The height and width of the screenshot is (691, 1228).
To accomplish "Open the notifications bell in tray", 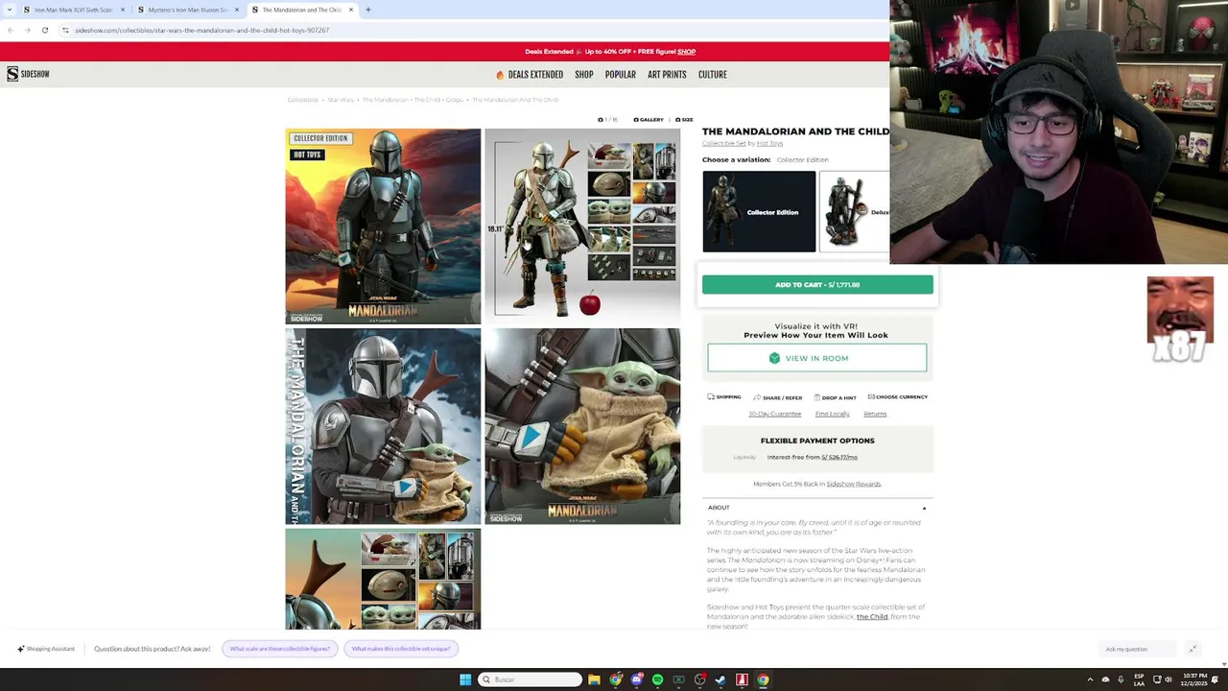I will (x=1216, y=679).
